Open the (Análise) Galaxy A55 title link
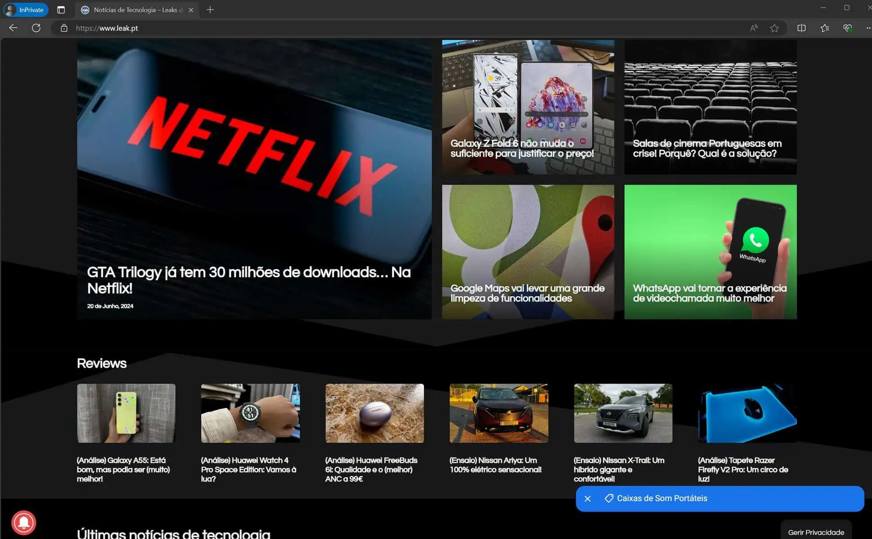872x539 pixels. (123, 469)
